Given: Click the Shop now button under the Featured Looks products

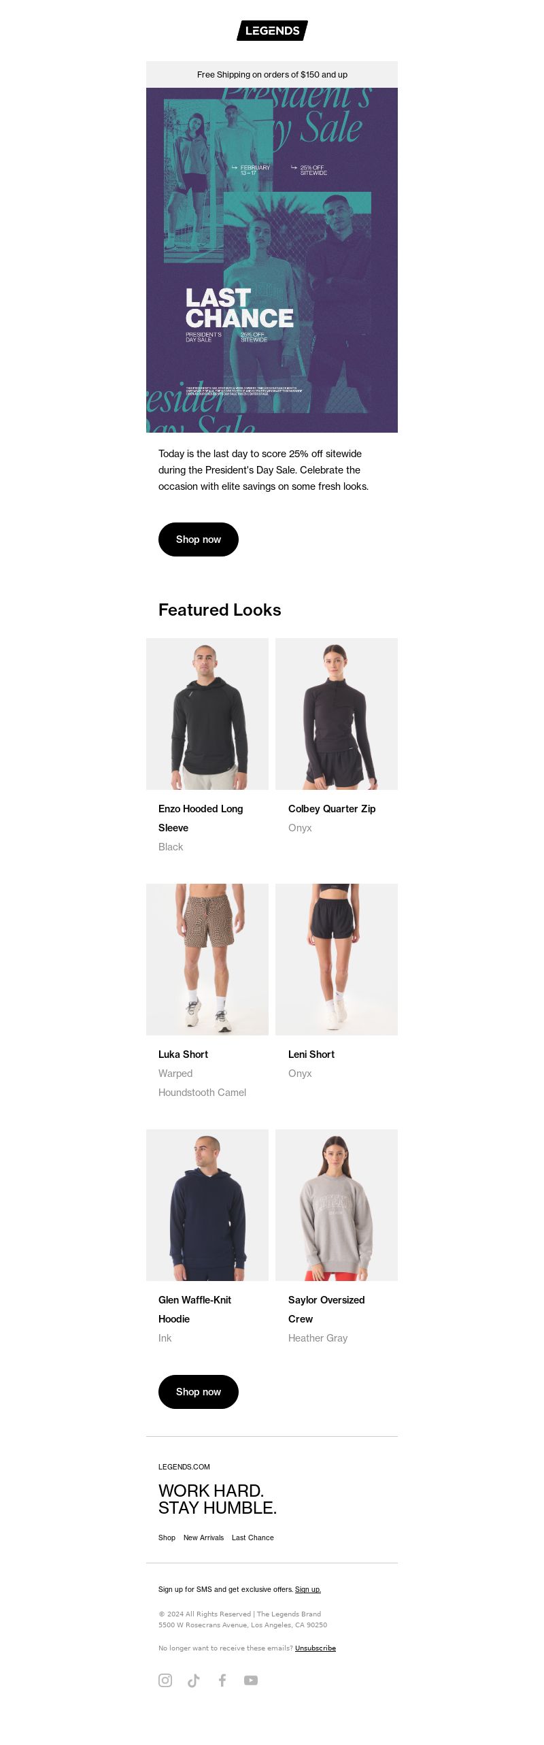Looking at the screenshot, I should point(199,1392).
